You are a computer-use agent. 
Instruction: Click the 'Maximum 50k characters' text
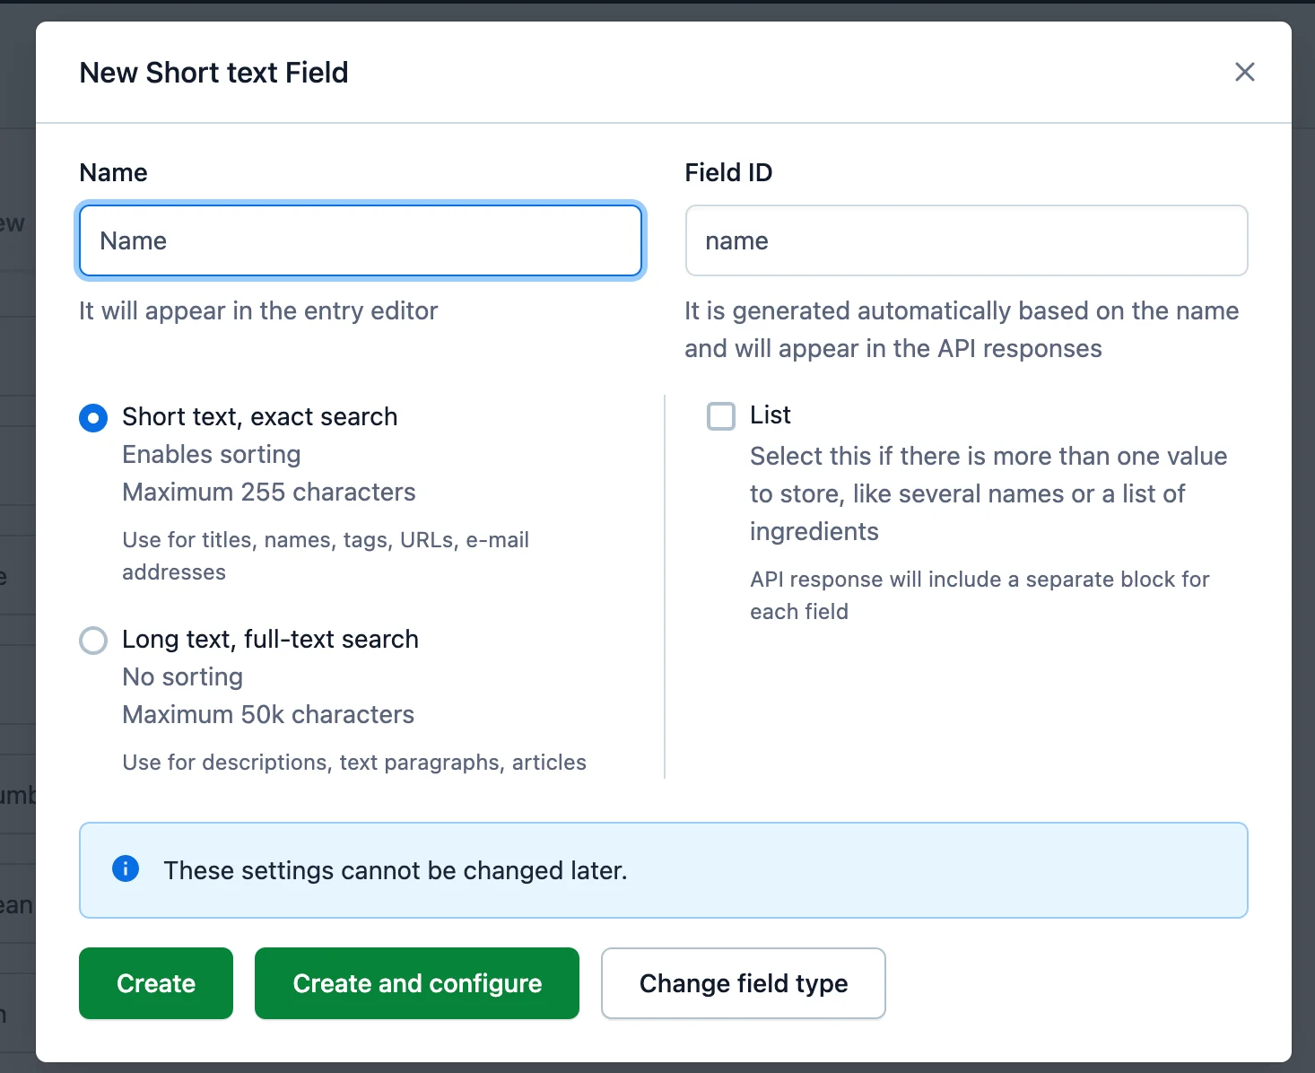(x=268, y=714)
